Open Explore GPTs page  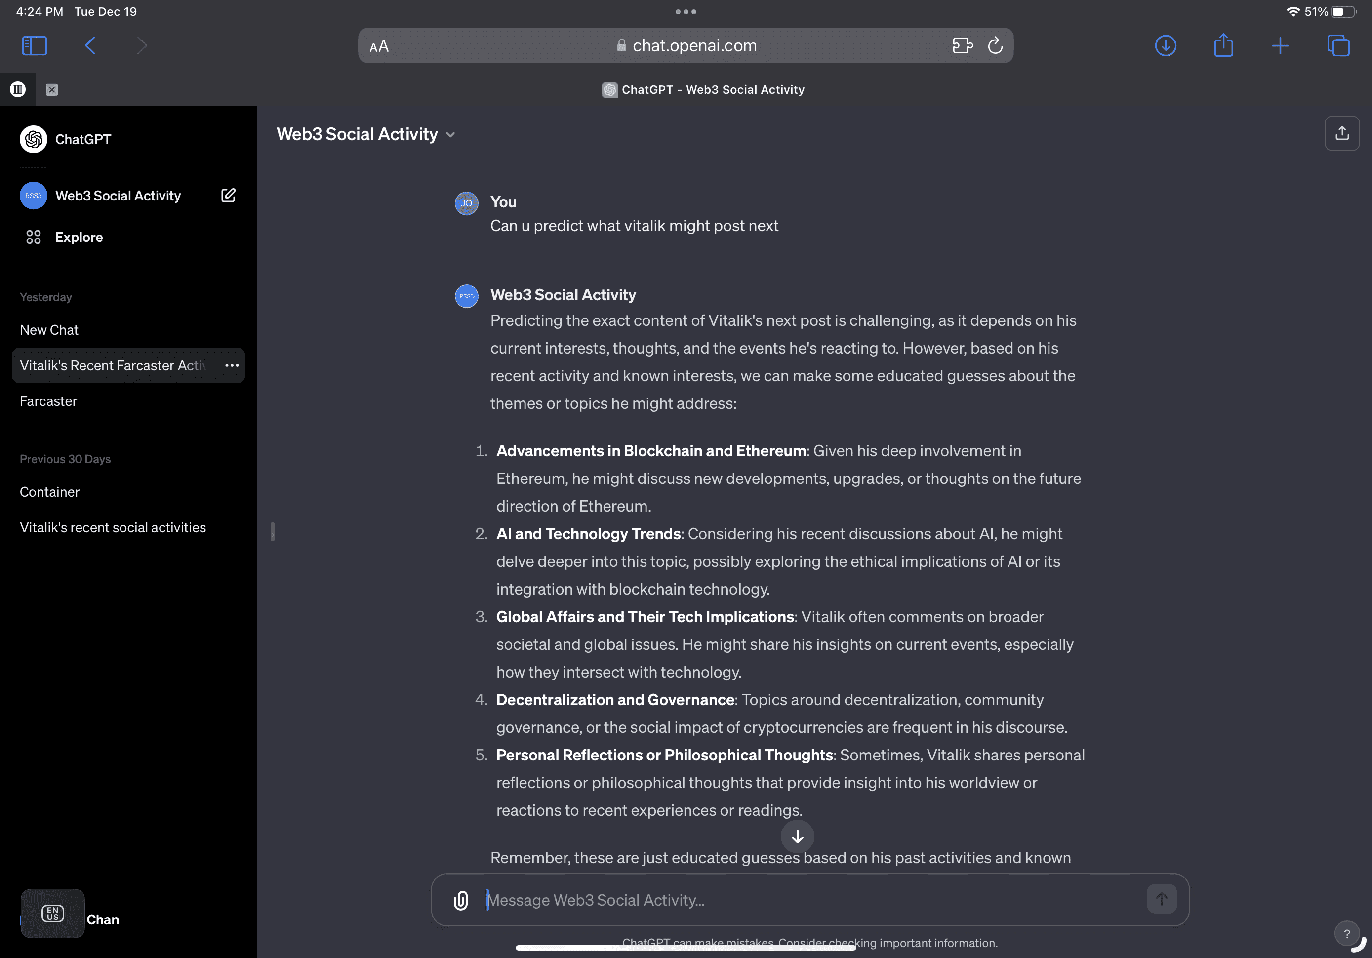tap(64, 237)
